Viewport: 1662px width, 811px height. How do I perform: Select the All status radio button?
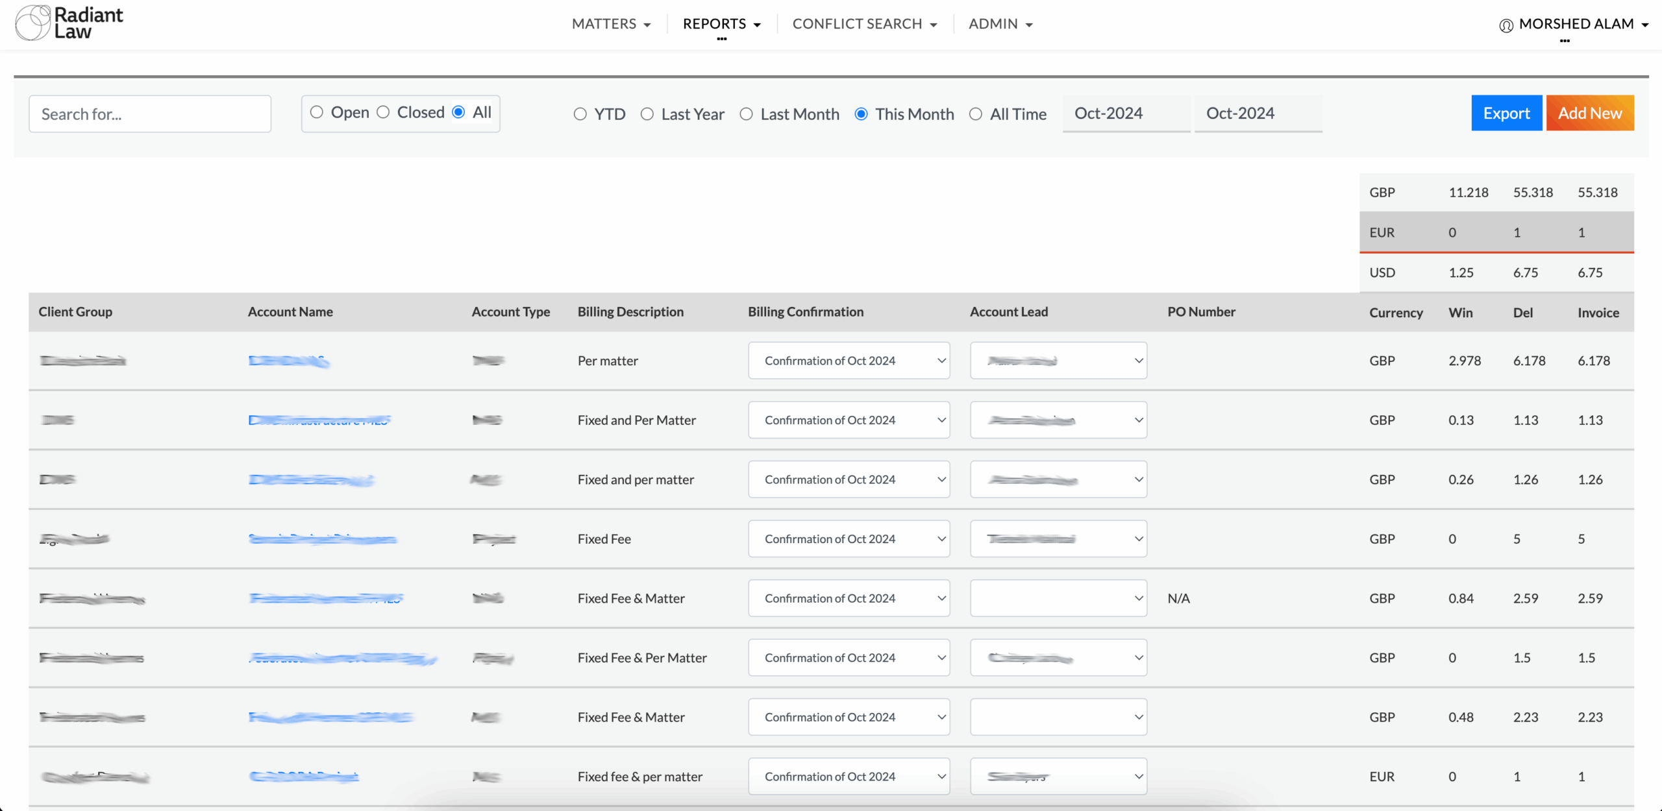[458, 112]
